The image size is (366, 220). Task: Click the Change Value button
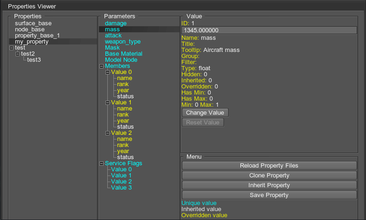205,113
